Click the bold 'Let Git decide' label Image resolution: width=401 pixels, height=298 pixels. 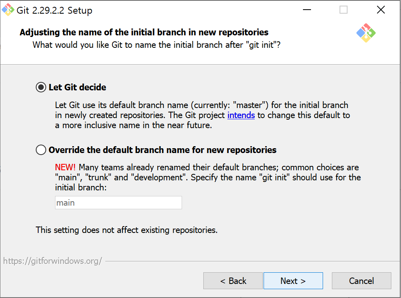point(78,88)
